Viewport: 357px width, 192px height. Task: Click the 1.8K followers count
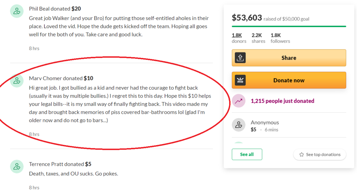280,38
